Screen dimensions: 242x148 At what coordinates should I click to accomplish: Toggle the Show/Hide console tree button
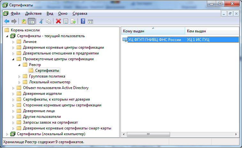pos(31,21)
